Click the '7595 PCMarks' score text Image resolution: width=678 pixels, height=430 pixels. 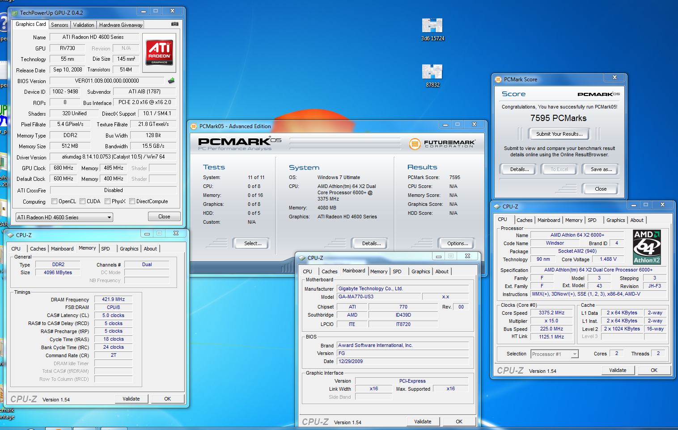[558, 118]
